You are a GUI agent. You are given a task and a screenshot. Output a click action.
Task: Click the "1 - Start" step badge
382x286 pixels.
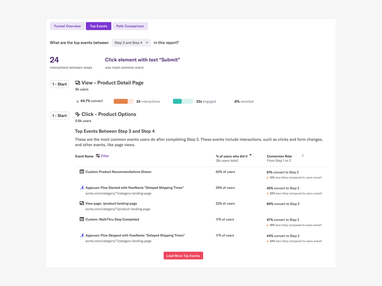click(x=59, y=84)
